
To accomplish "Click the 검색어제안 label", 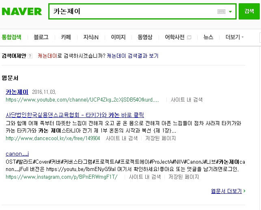I will 14,56.
